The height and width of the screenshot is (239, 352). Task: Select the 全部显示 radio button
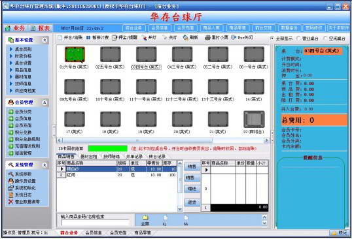(x=272, y=39)
